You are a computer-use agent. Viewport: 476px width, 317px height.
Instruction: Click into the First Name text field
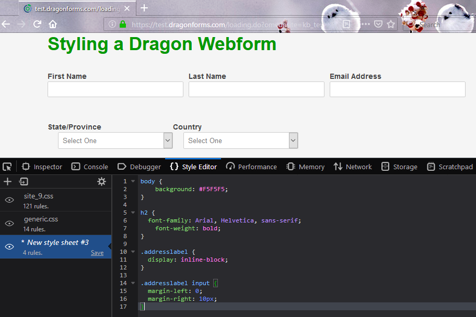(115, 89)
